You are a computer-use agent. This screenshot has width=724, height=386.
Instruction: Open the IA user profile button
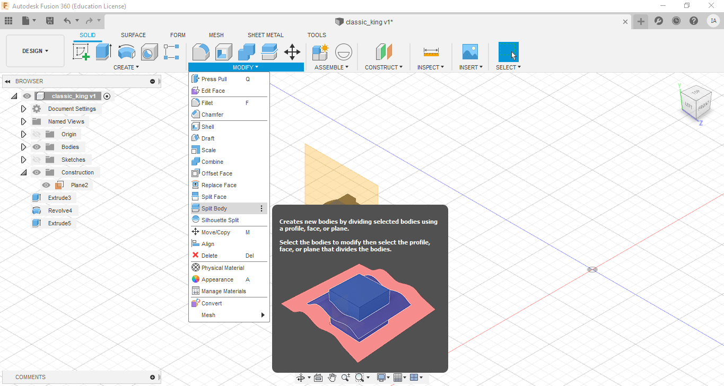(713, 21)
